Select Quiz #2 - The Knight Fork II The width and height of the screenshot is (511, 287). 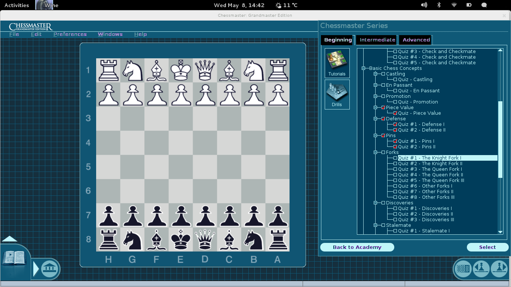click(x=430, y=164)
